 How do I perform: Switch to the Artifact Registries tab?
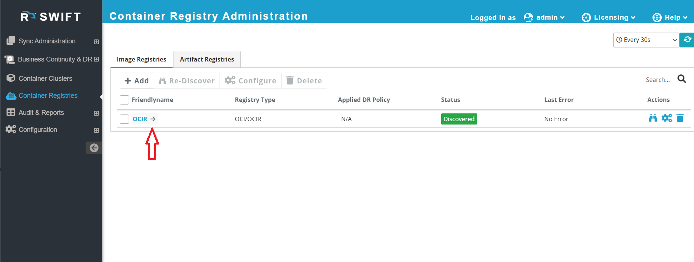coord(207,59)
